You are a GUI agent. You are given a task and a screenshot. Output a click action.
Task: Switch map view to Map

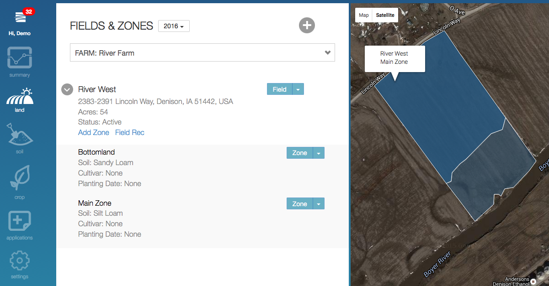(x=363, y=15)
